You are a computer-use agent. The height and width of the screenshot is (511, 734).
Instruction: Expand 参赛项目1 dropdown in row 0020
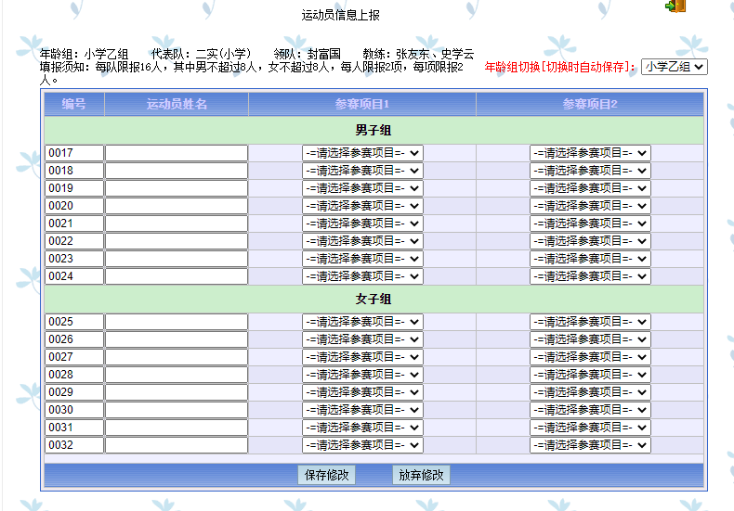(x=362, y=206)
